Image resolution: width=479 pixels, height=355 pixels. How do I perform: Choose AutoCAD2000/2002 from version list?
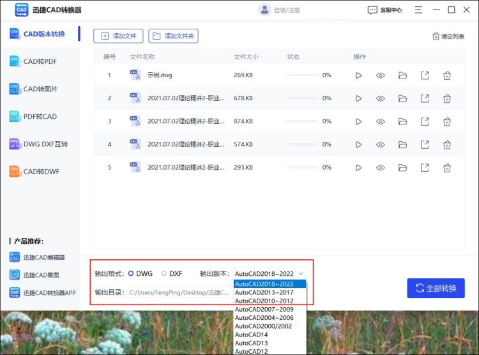point(270,326)
